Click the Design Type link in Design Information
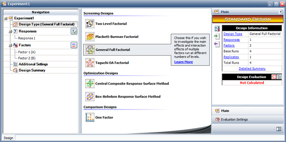Viewport: 286px width, 142px height. (233, 34)
